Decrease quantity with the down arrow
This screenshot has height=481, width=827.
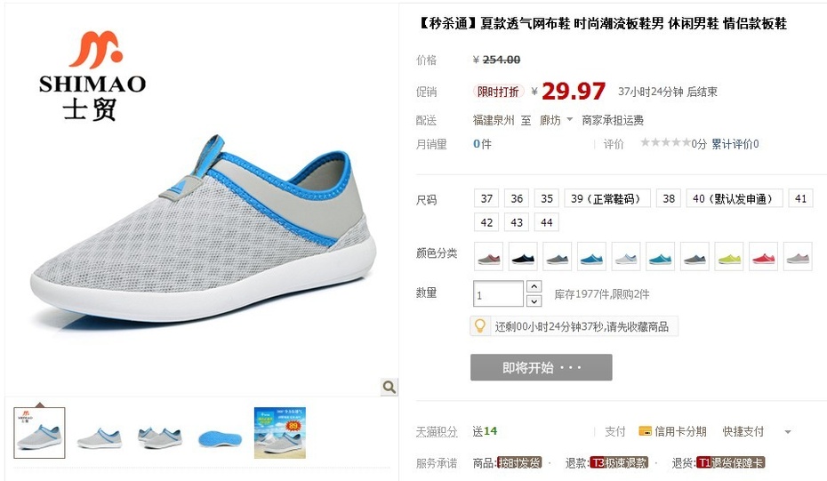click(534, 301)
